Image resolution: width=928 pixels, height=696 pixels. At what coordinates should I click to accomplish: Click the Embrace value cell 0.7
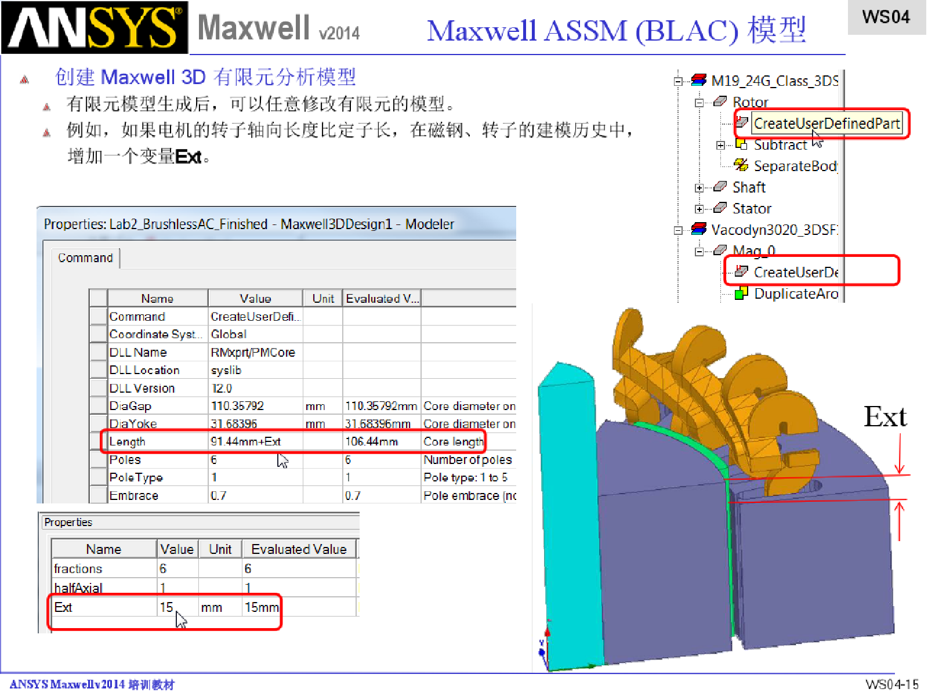[255, 496]
